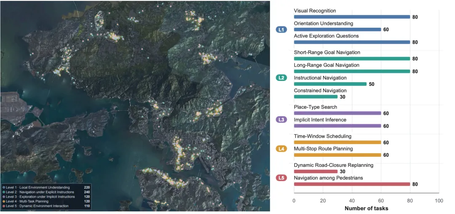This screenshot has width=455, height=214.
Task: Select legend text 'Navigation under Explicit Instructions'
Action: [47, 192]
